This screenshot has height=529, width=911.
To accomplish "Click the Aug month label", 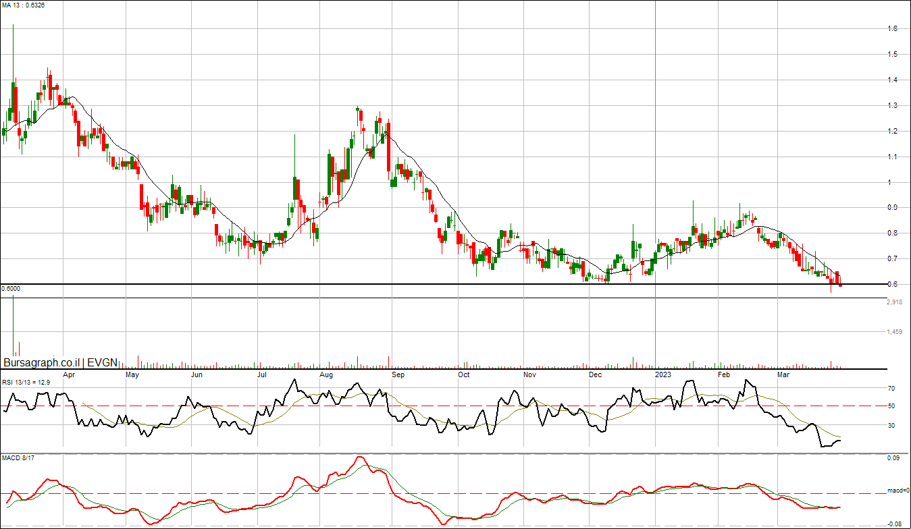I will (x=326, y=374).
